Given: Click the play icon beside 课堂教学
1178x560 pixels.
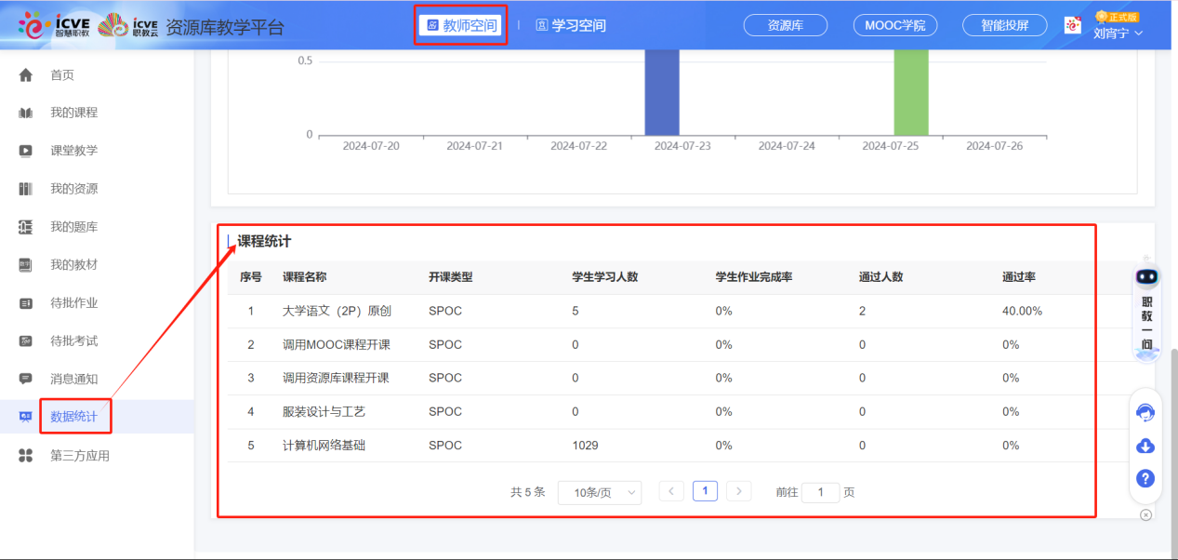Looking at the screenshot, I should 26,151.
